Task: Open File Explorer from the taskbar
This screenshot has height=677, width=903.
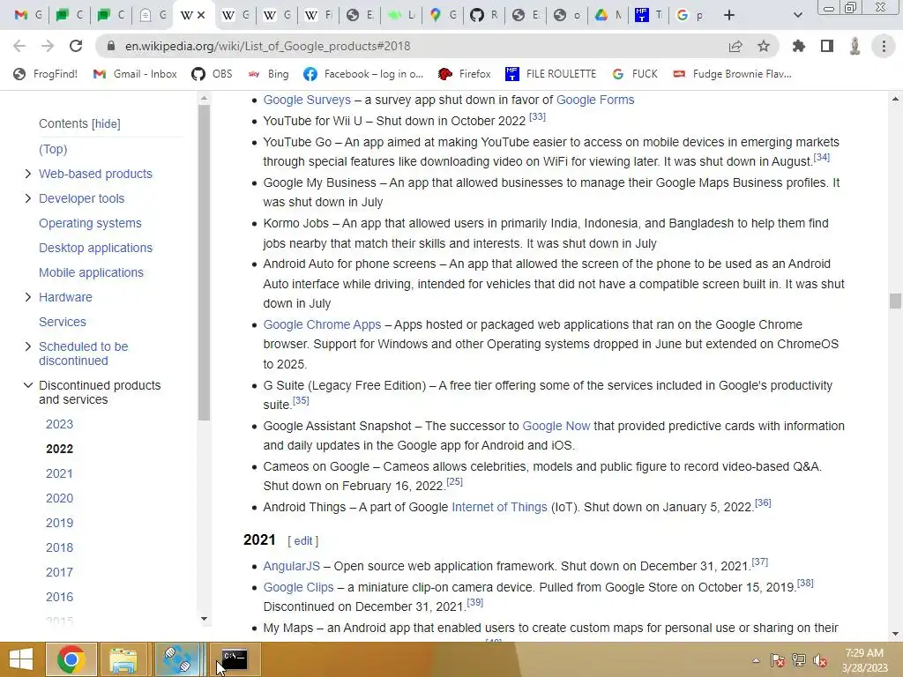Action: click(x=123, y=659)
